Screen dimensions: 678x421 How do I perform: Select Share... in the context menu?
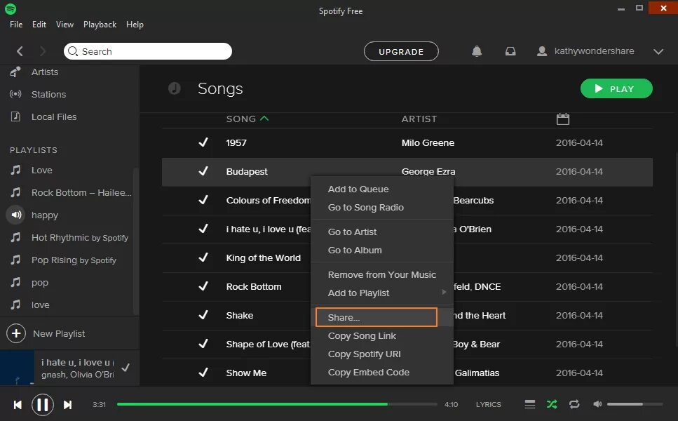coord(376,318)
